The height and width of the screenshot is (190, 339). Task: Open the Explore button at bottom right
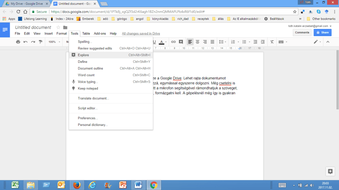[330, 171]
